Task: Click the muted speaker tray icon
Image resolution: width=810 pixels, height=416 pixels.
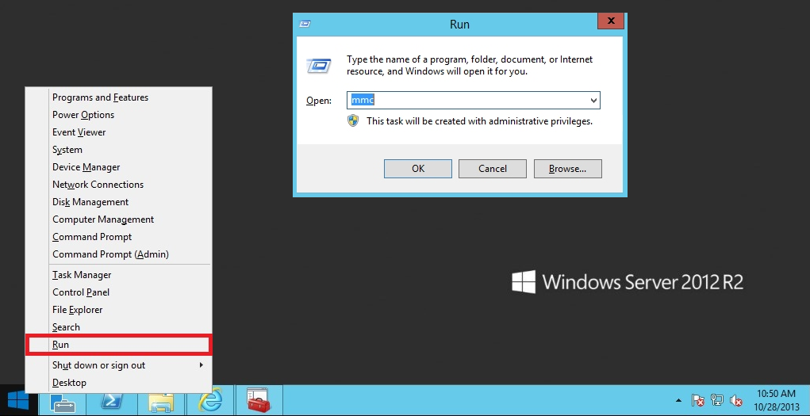Action: 736,401
